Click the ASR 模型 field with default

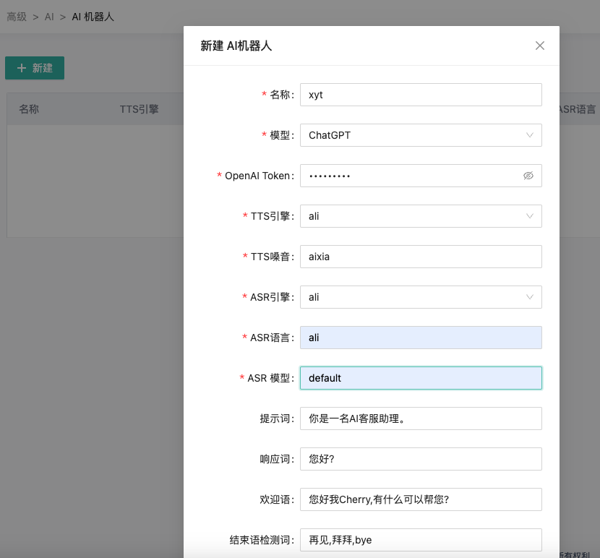click(x=421, y=378)
